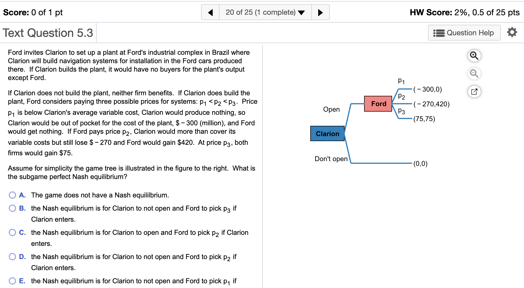Advance to the next question

click(321, 12)
